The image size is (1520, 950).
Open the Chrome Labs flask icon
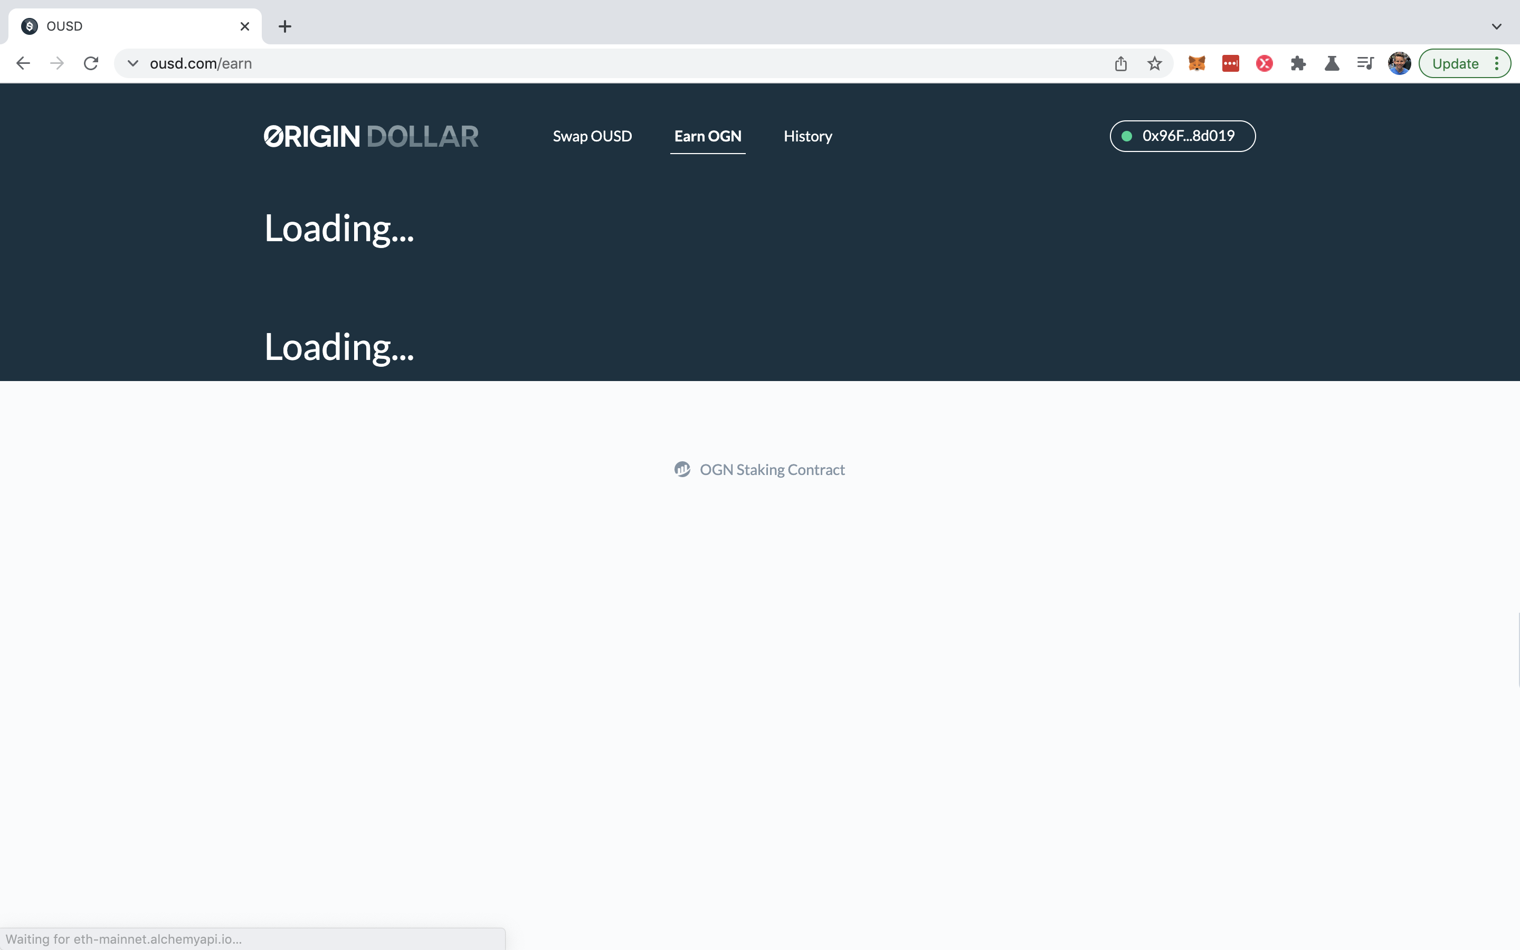(1332, 63)
